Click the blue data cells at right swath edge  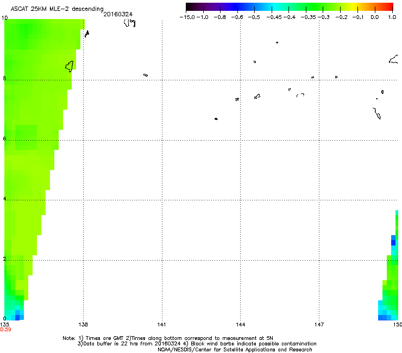[393, 240]
